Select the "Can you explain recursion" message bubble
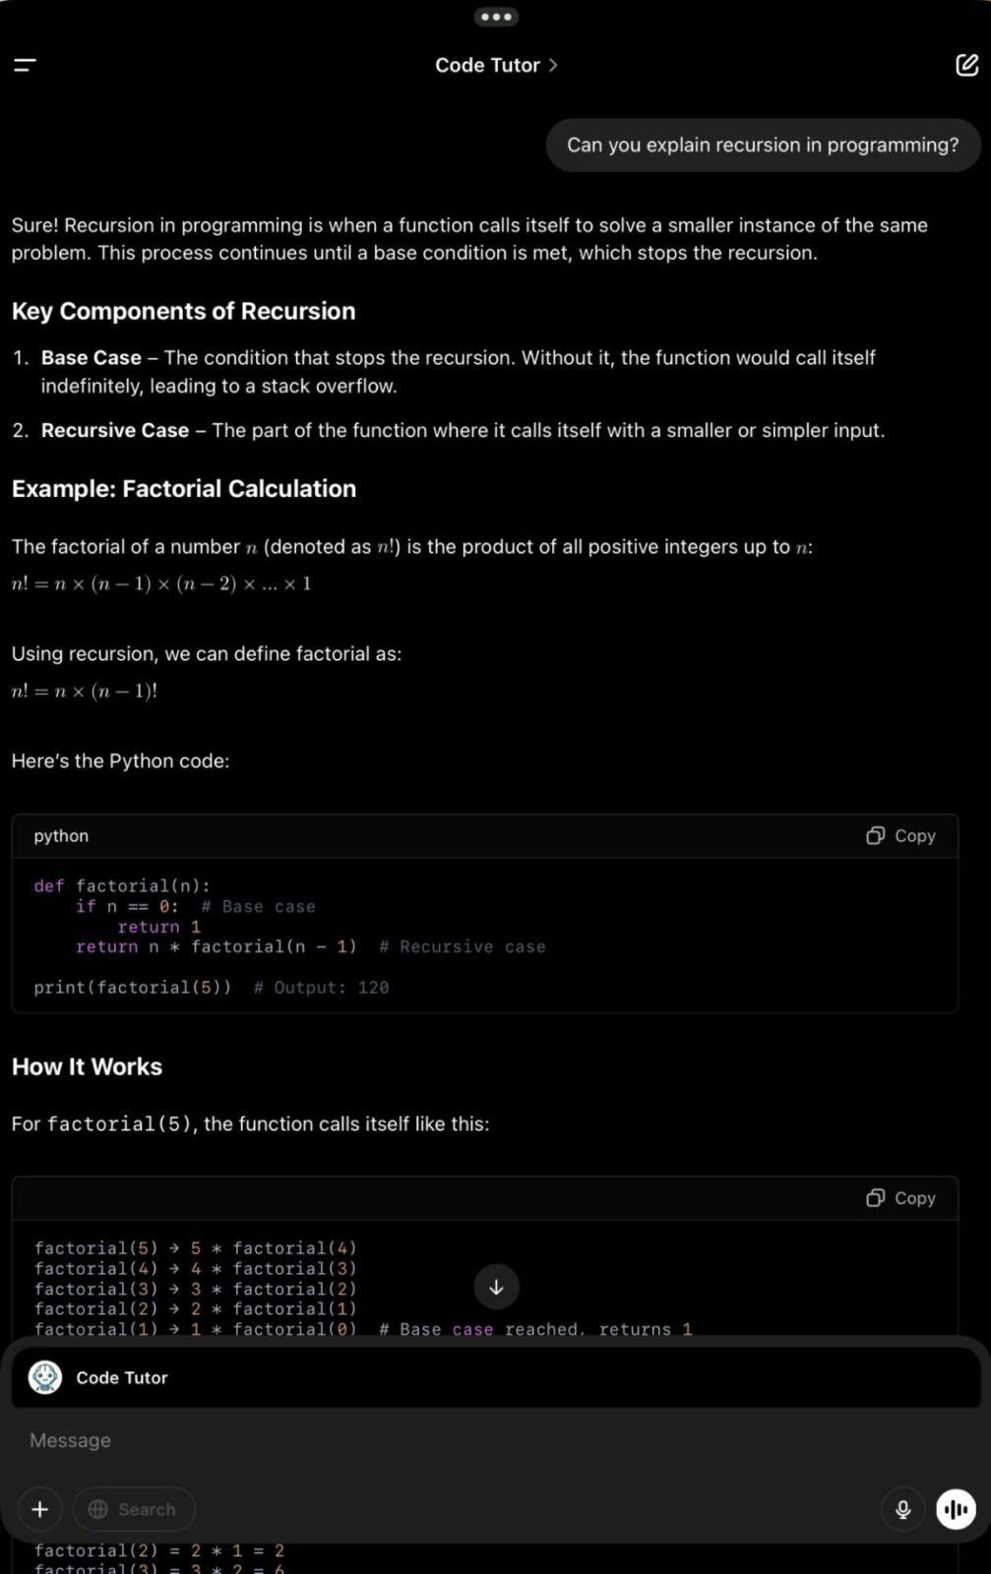This screenshot has height=1574, width=991. [763, 146]
